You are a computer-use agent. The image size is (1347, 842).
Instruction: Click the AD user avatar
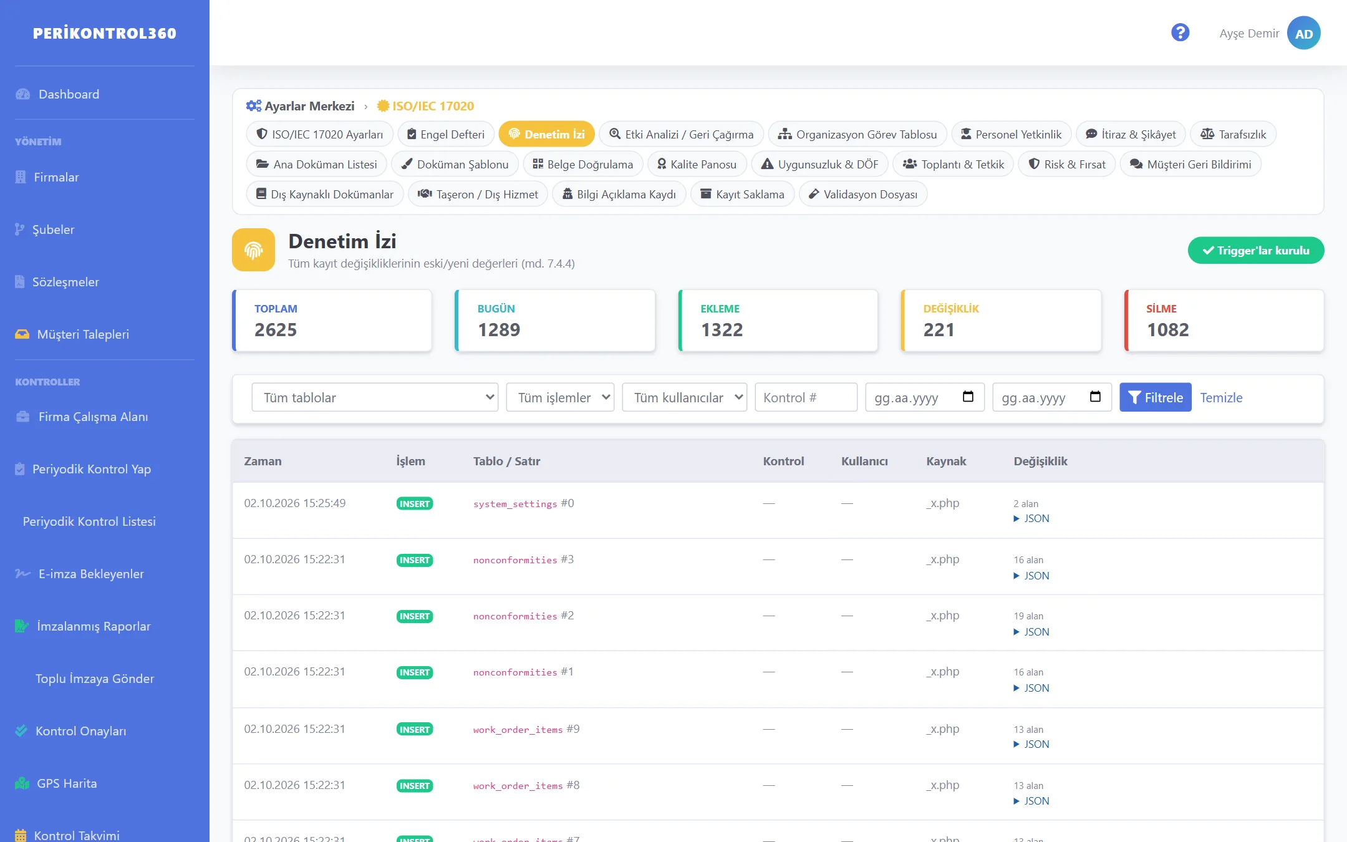[x=1303, y=33]
